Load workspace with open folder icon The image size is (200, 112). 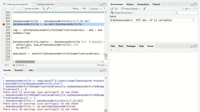click(112, 8)
